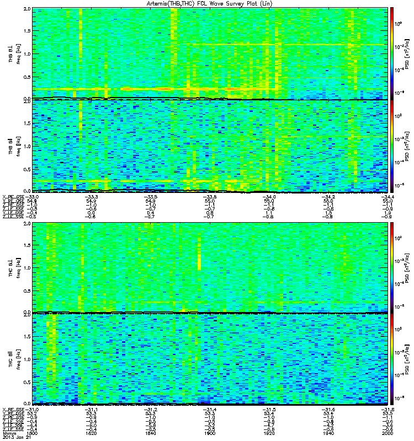Click the 1.0 frequency tick of the THC B⊥ panel
This screenshot has height=441, width=414.
click(27, 268)
